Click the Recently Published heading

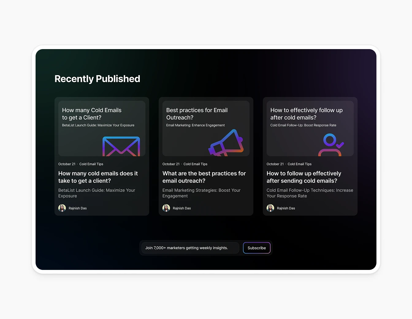97,79
